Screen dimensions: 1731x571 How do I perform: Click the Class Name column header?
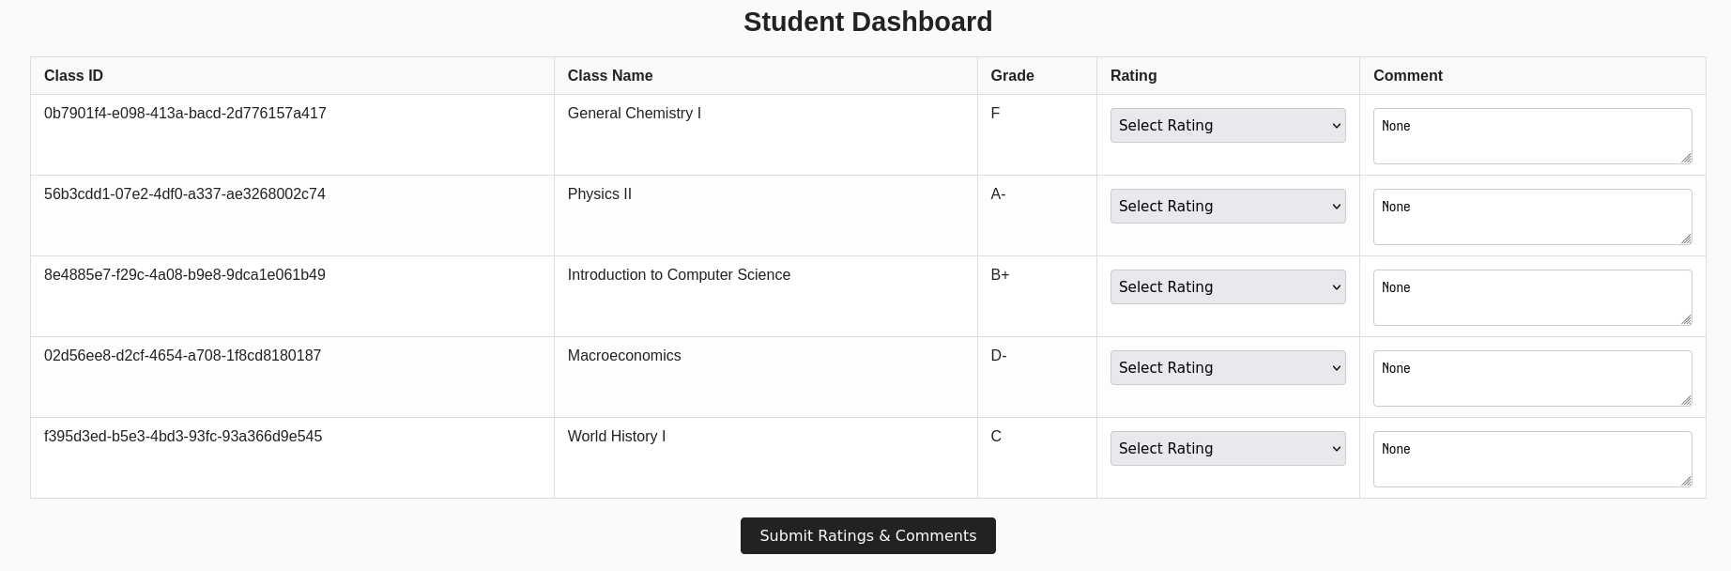pyautogui.click(x=610, y=75)
